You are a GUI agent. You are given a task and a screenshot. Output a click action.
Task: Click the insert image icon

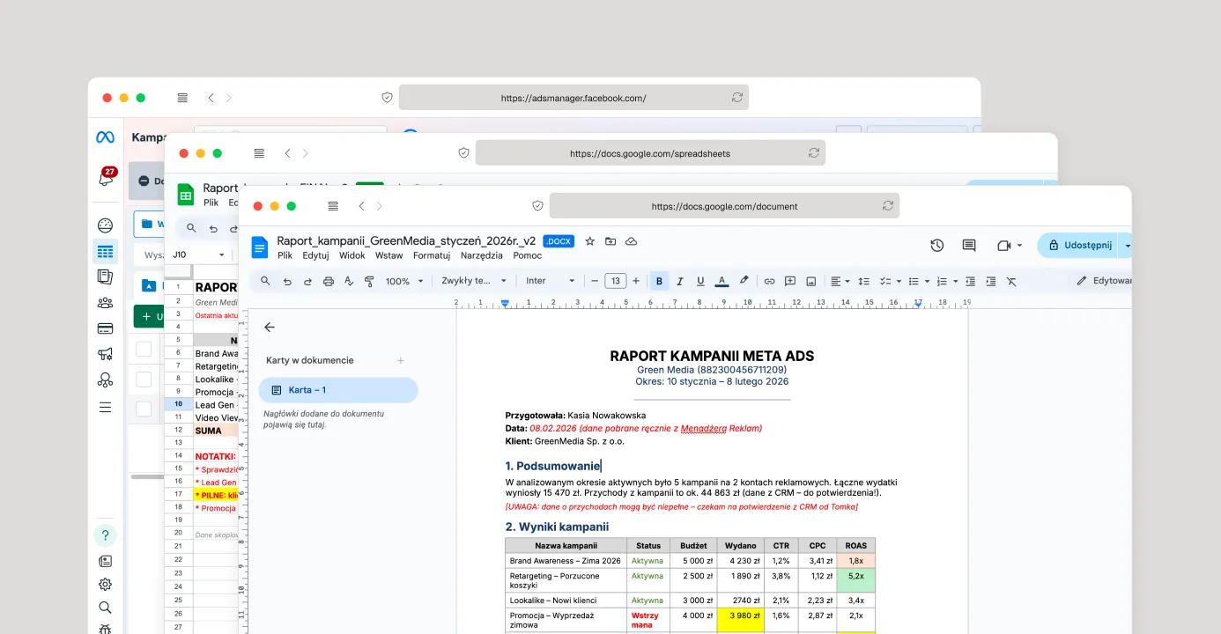tap(810, 280)
